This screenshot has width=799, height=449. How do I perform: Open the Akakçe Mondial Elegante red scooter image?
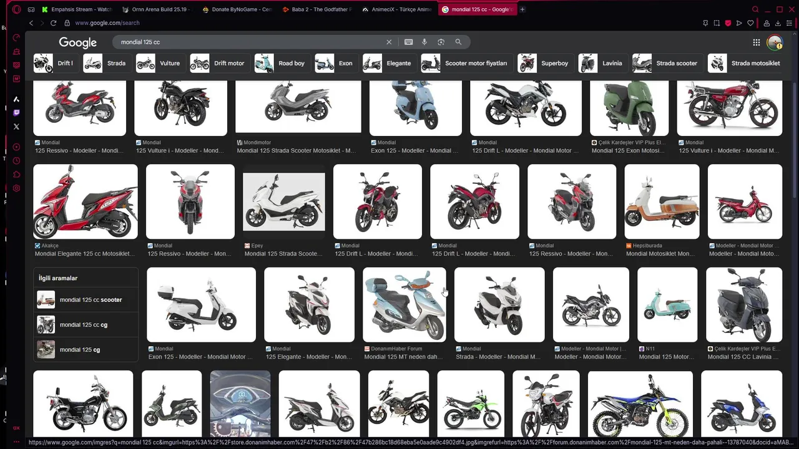click(86, 201)
